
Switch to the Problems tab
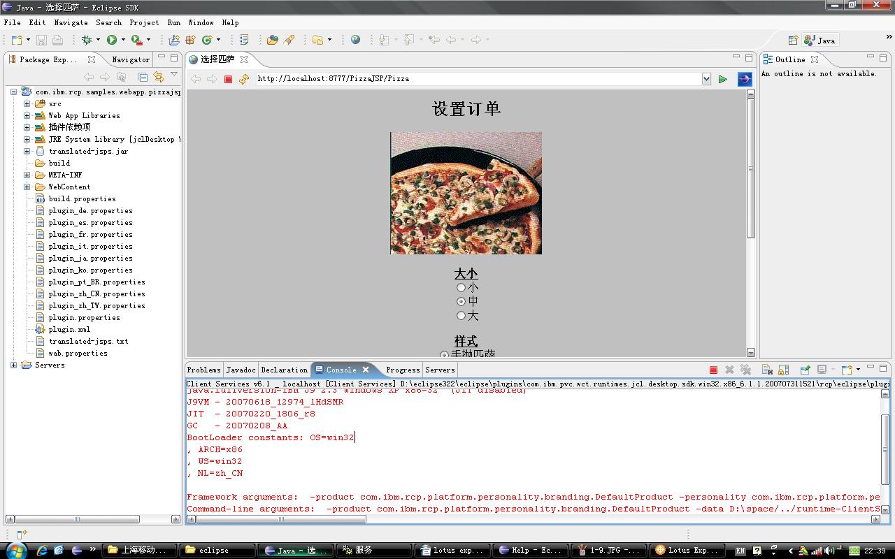tap(203, 370)
